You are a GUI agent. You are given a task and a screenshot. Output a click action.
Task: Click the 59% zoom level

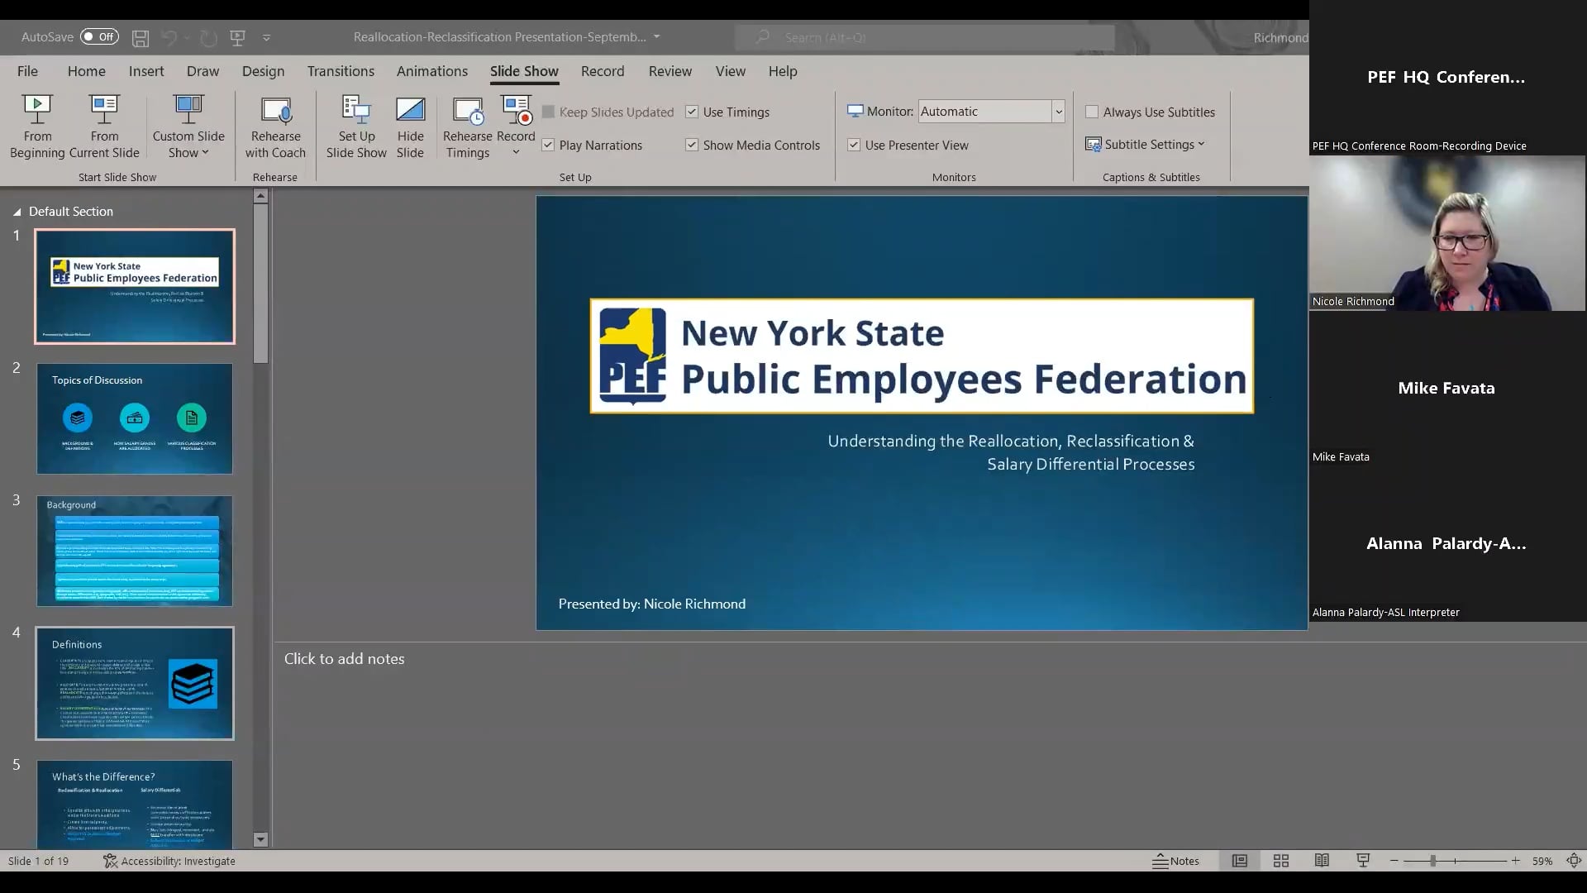click(1542, 861)
